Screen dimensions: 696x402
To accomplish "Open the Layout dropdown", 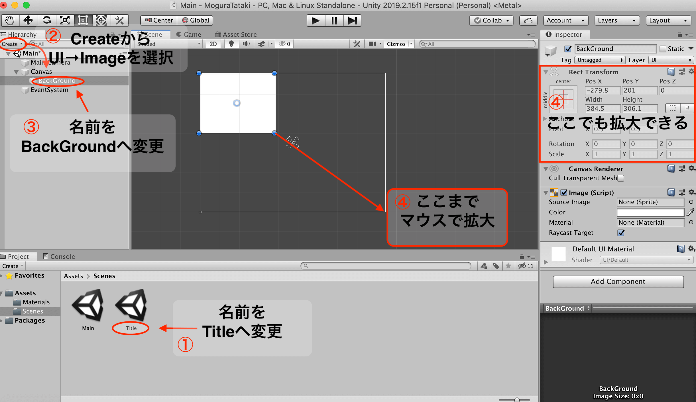I will pos(668,20).
